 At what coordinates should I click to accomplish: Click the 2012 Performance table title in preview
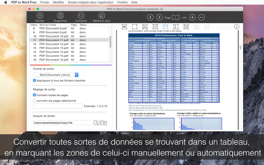(174, 35)
